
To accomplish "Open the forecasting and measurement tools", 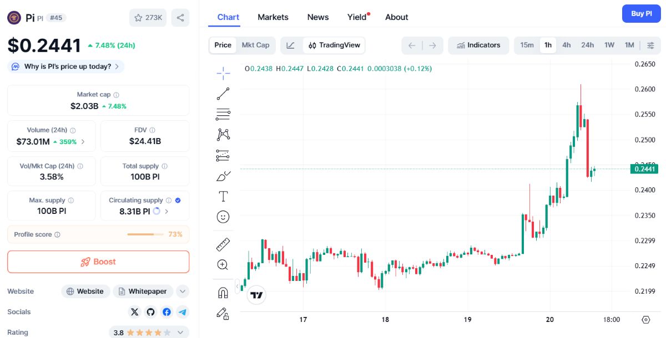I will [223, 155].
